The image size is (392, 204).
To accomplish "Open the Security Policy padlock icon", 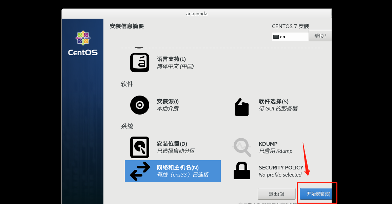I will pyautogui.click(x=241, y=171).
